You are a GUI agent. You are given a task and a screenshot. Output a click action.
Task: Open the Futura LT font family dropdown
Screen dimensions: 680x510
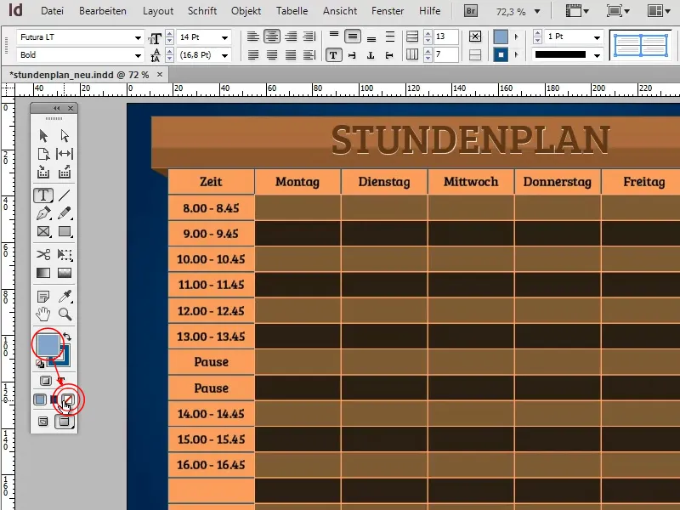[x=138, y=37]
